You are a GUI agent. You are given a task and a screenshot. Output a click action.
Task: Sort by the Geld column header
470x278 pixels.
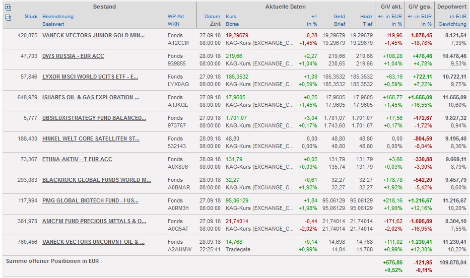click(339, 17)
